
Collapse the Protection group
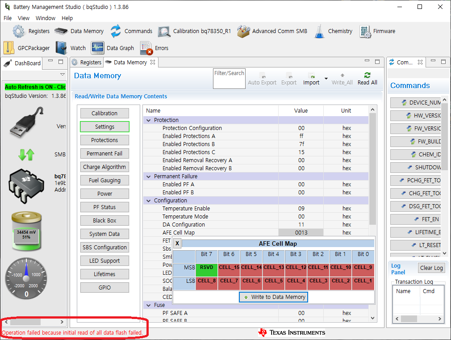click(148, 120)
